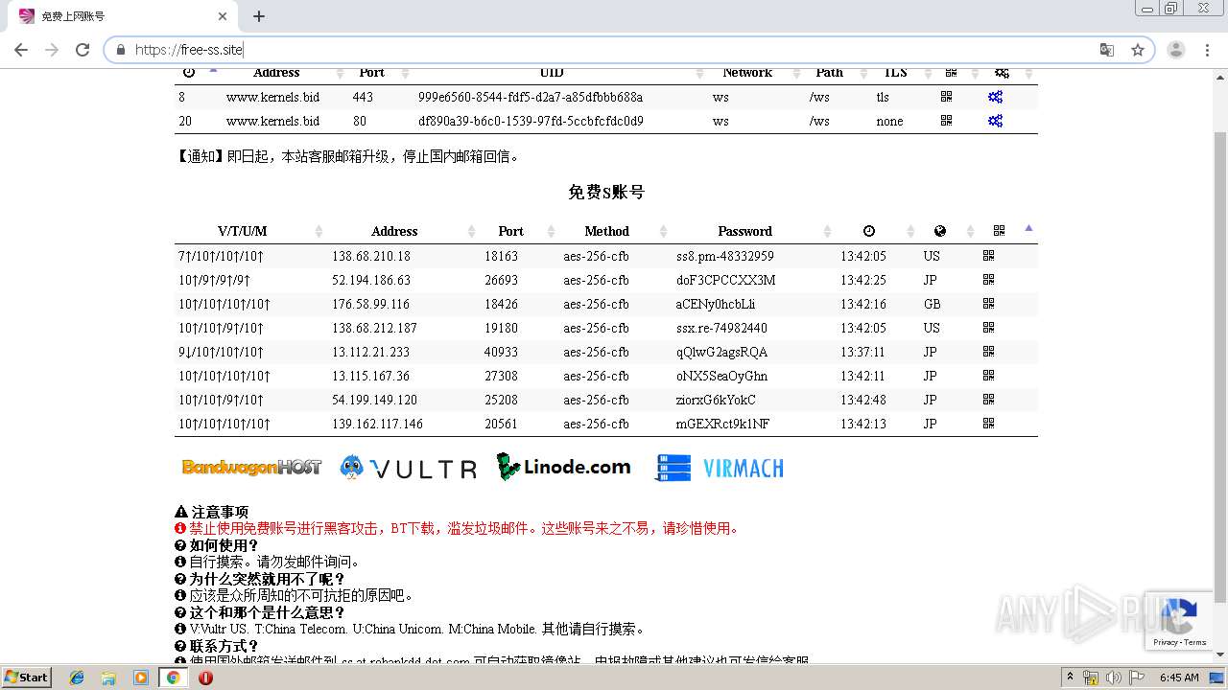Open Internet Explorer from taskbar

(x=77, y=678)
